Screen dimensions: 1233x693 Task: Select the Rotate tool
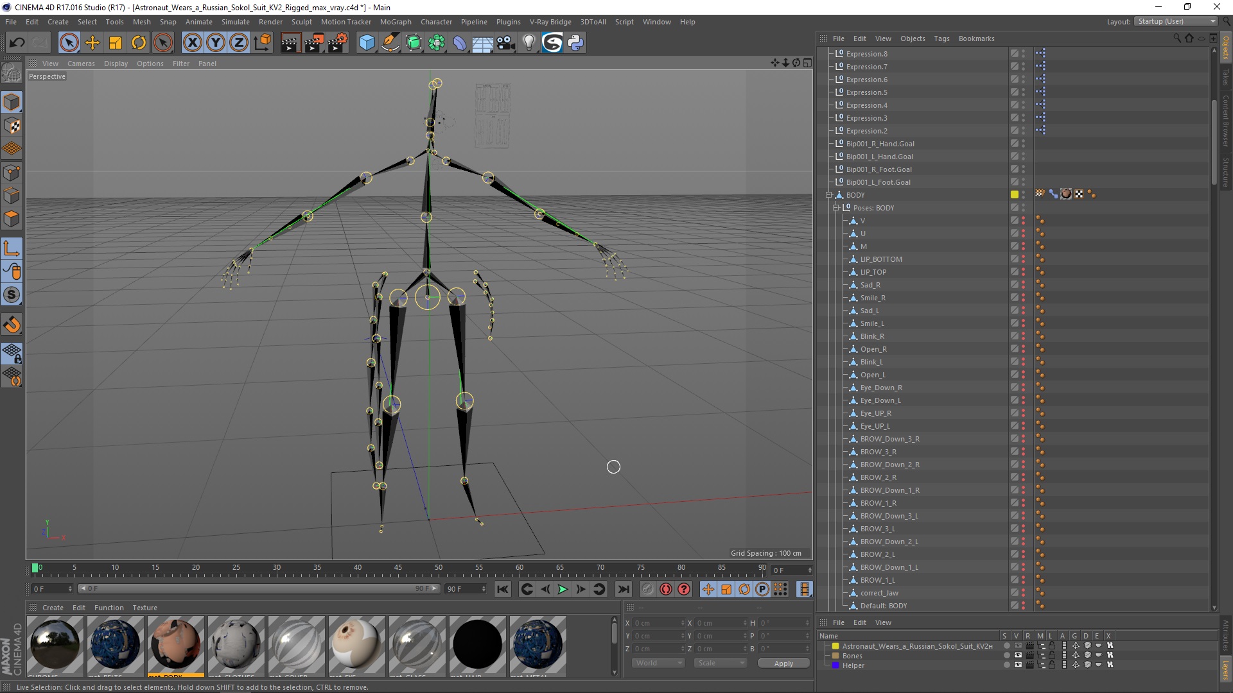click(x=139, y=43)
